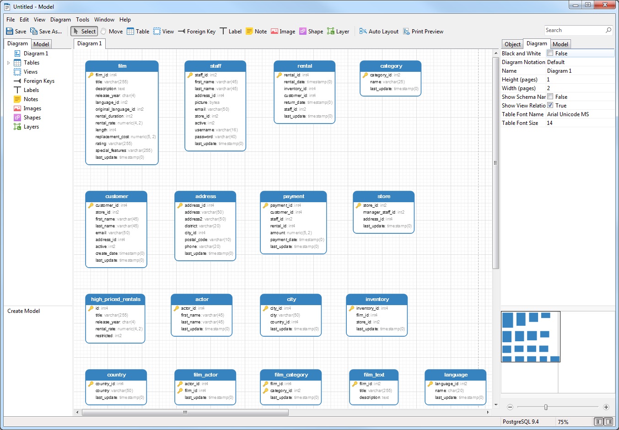Click the 75% zoom status value
The height and width of the screenshot is (430, 619).
click(x=563, y=422)
